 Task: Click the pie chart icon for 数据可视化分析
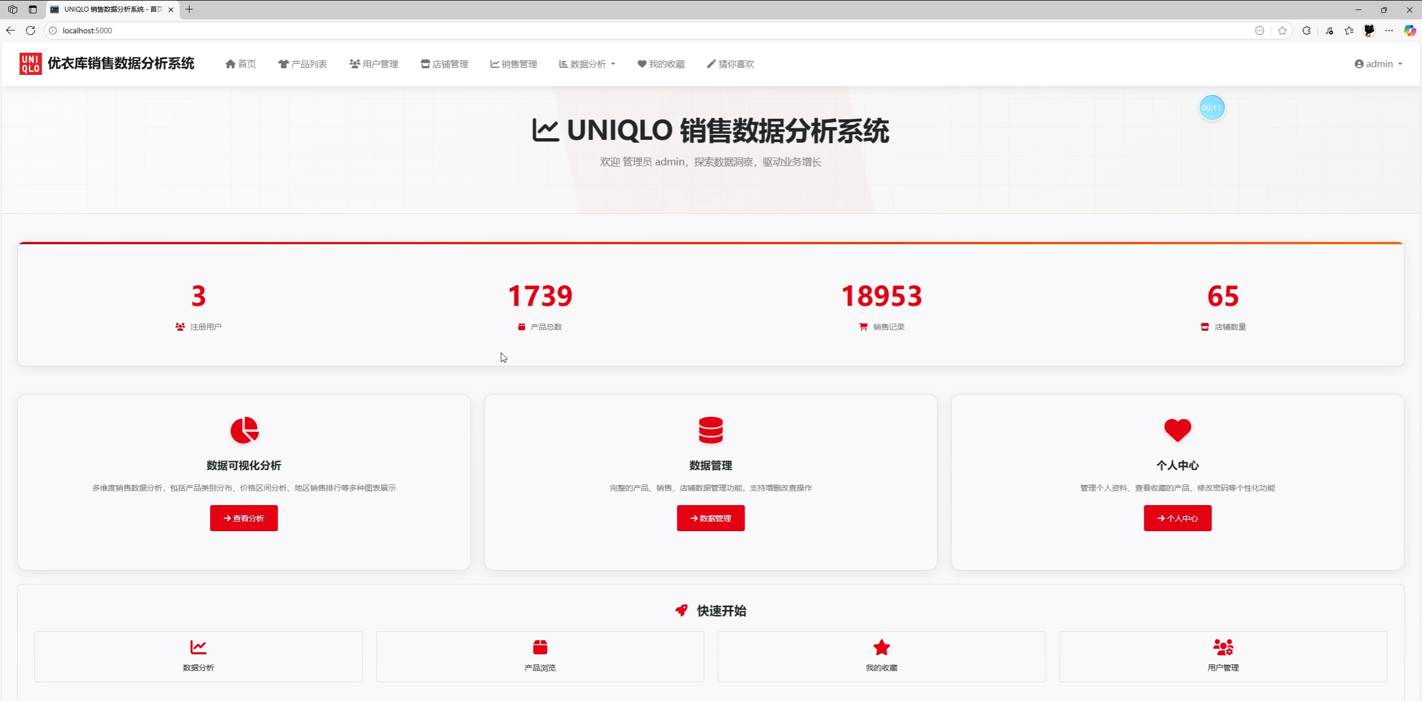click(244, 430)
